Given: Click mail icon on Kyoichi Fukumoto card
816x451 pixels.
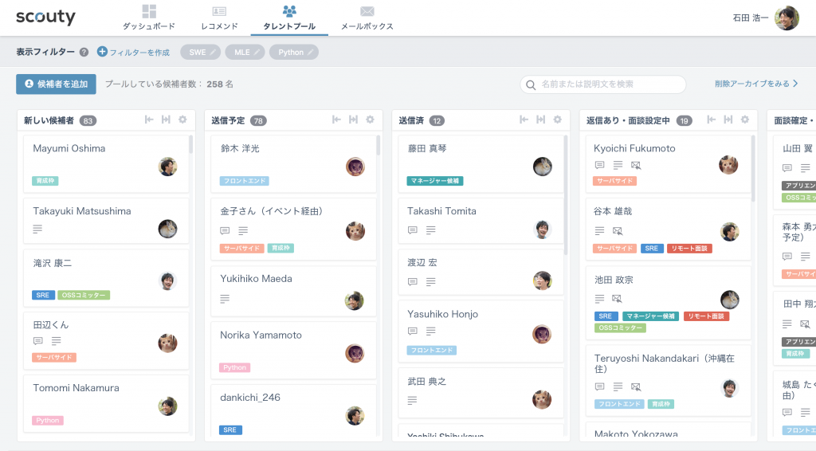Looking at the screenshot, I should [635, 165].
